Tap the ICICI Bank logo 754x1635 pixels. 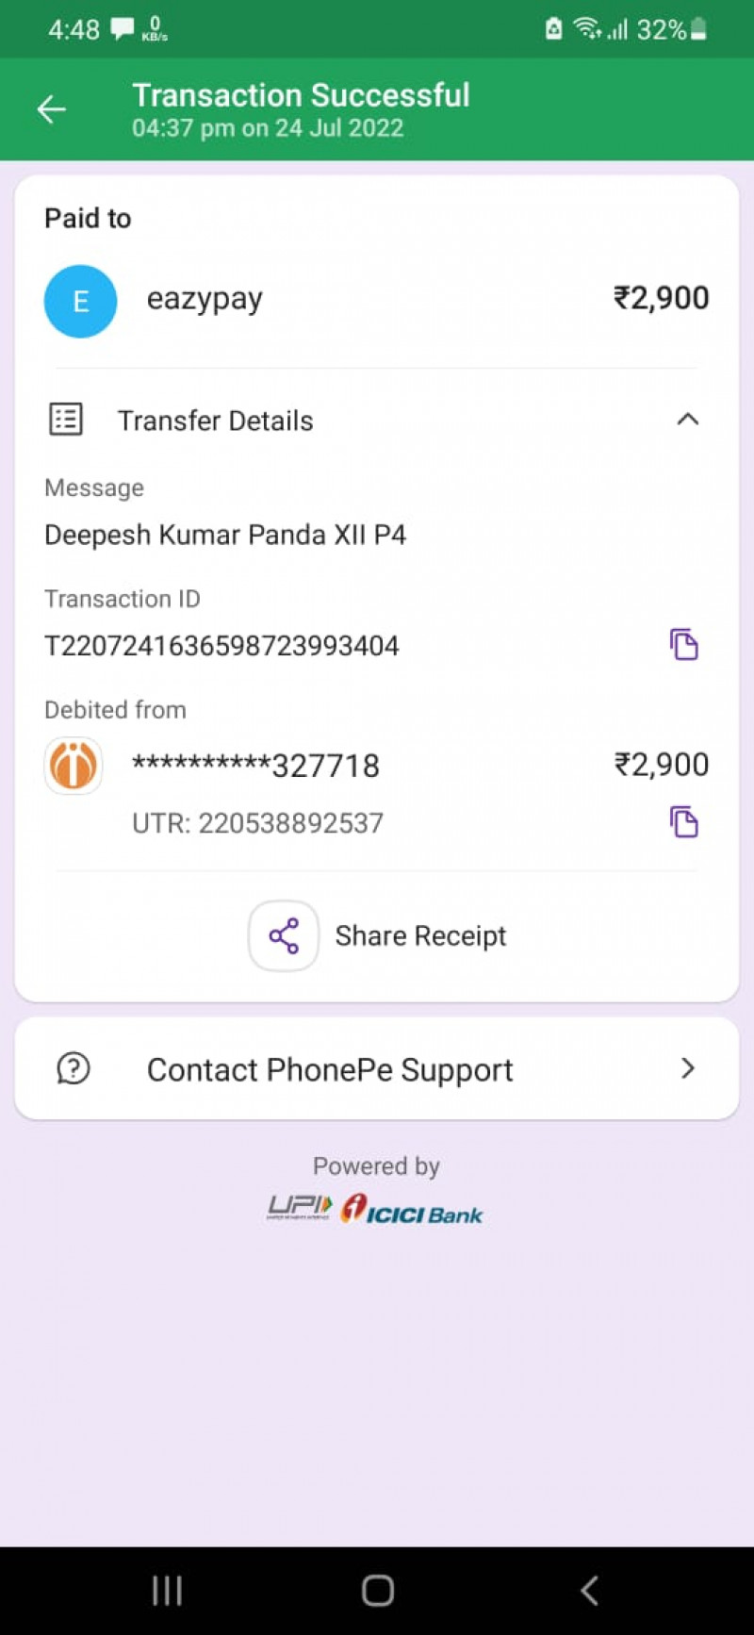(413, 1210)
